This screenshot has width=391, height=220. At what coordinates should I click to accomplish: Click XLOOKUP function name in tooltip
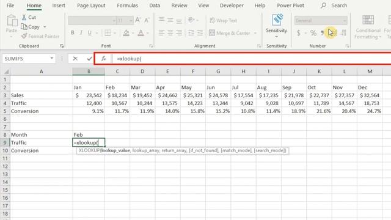click(89, 150)
